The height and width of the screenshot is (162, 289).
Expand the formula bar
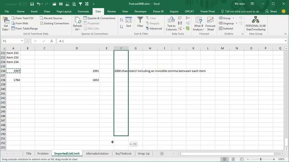click(x=285, y=41)
